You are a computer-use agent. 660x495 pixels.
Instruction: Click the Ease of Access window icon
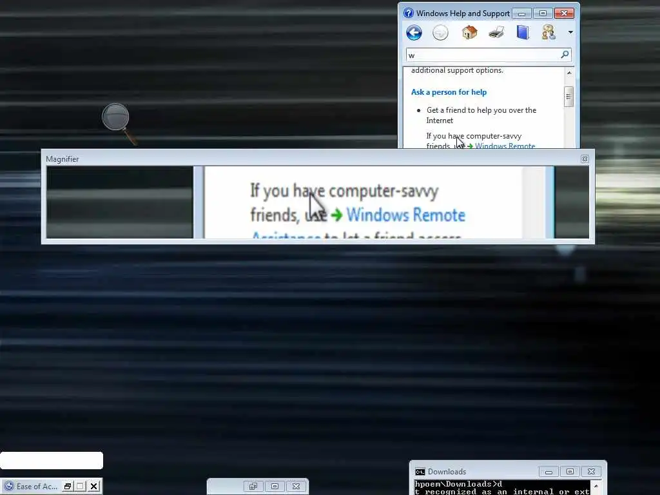click(9, 486)
